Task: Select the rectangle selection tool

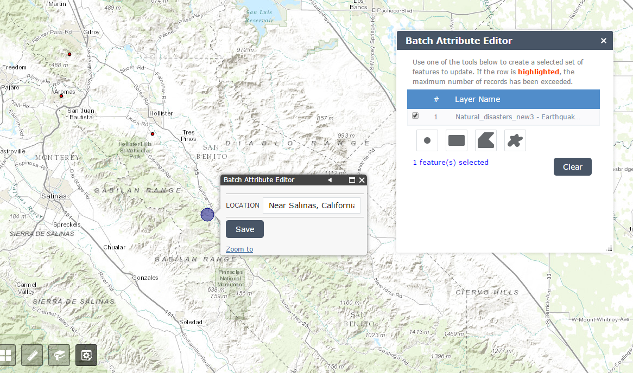Action: click(456, 140)
